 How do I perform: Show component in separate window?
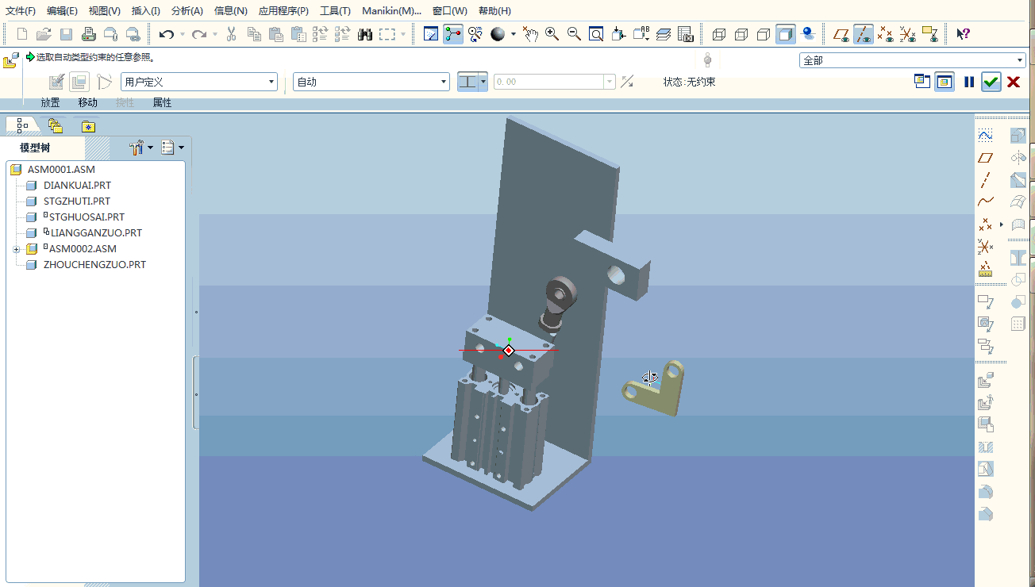point(922,82)
